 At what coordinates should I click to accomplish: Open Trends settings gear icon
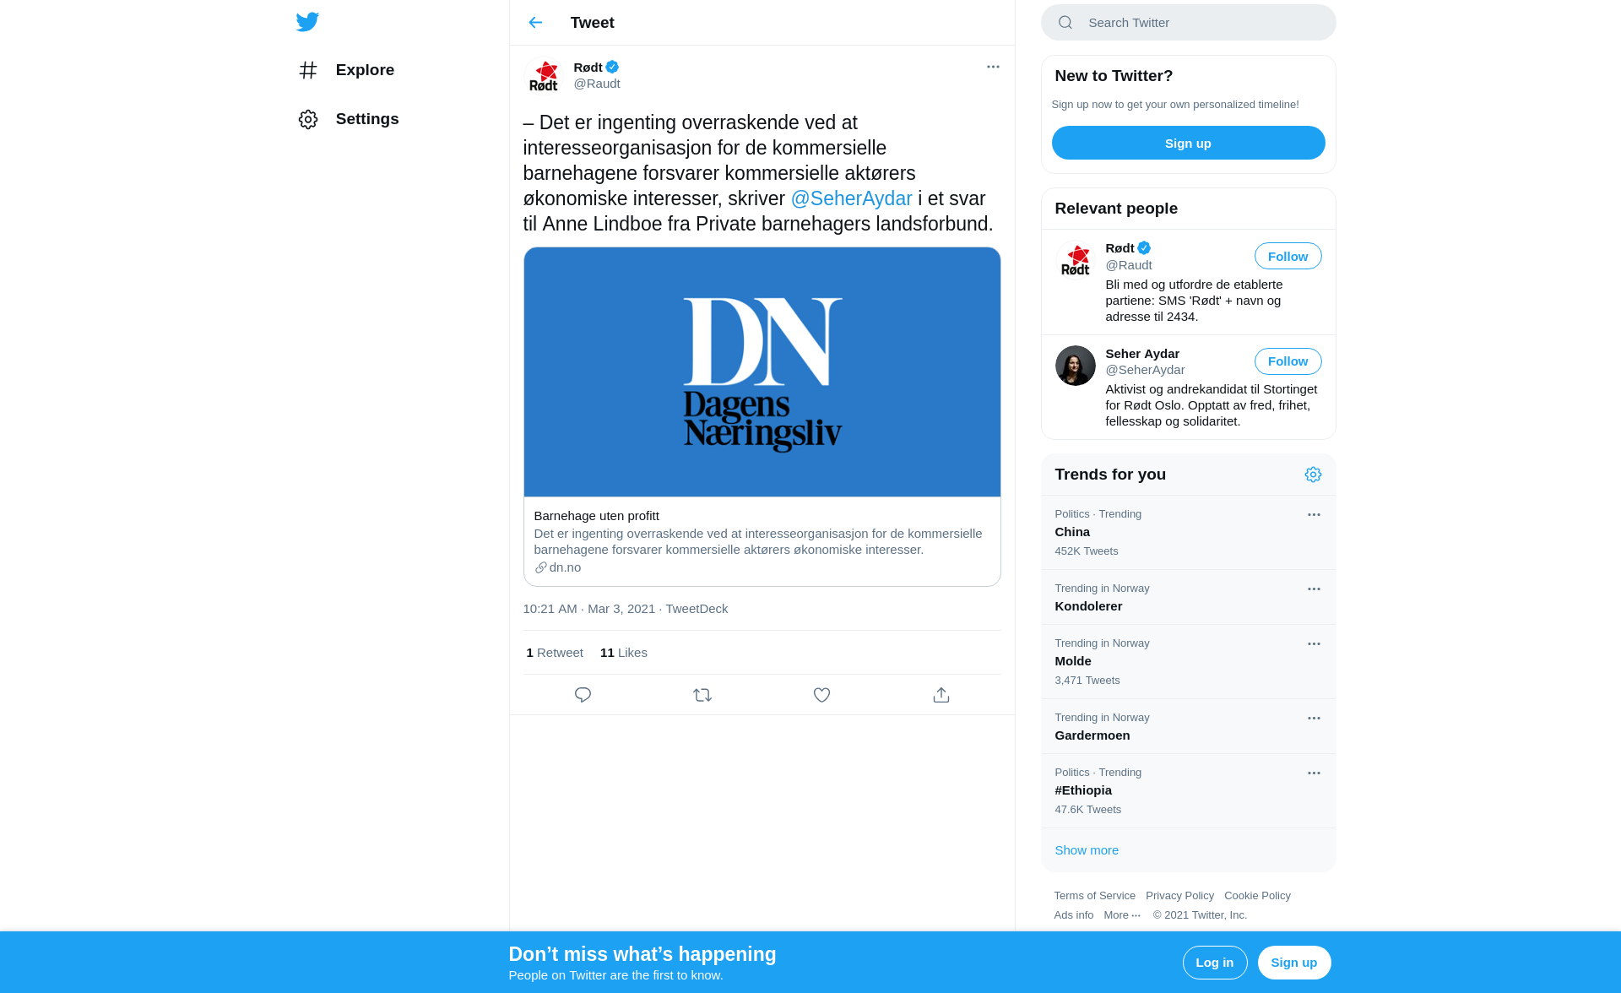[x=1313, y=475]
